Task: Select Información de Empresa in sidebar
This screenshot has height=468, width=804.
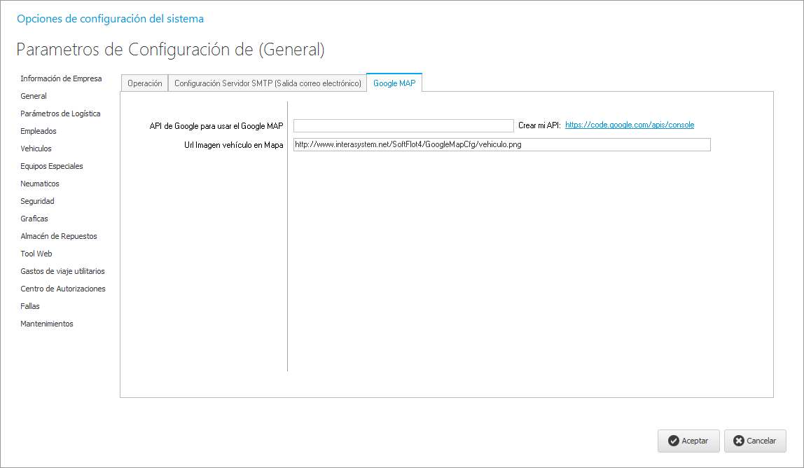Action: (61, 78)
